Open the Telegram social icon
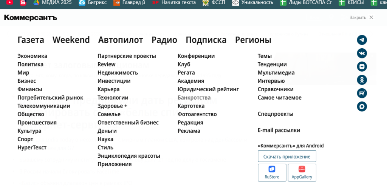 362,40
